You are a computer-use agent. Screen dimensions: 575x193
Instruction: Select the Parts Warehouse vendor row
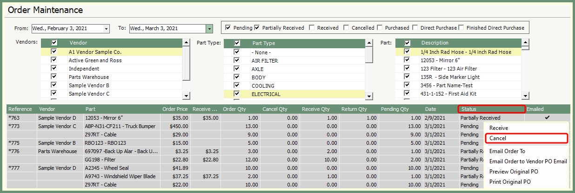coord(89,77)
